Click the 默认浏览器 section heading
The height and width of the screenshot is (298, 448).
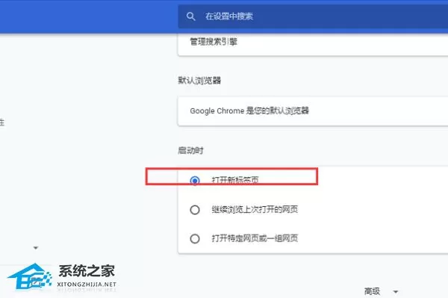[199, 80]
